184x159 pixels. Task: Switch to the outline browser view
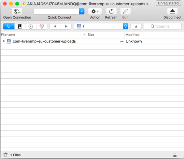(x=9, y=26)
